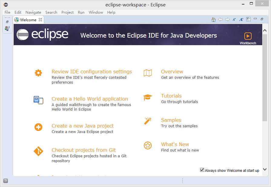Open the Samples link
Viewport: 271px width, 187px height.
coord(171,120)
